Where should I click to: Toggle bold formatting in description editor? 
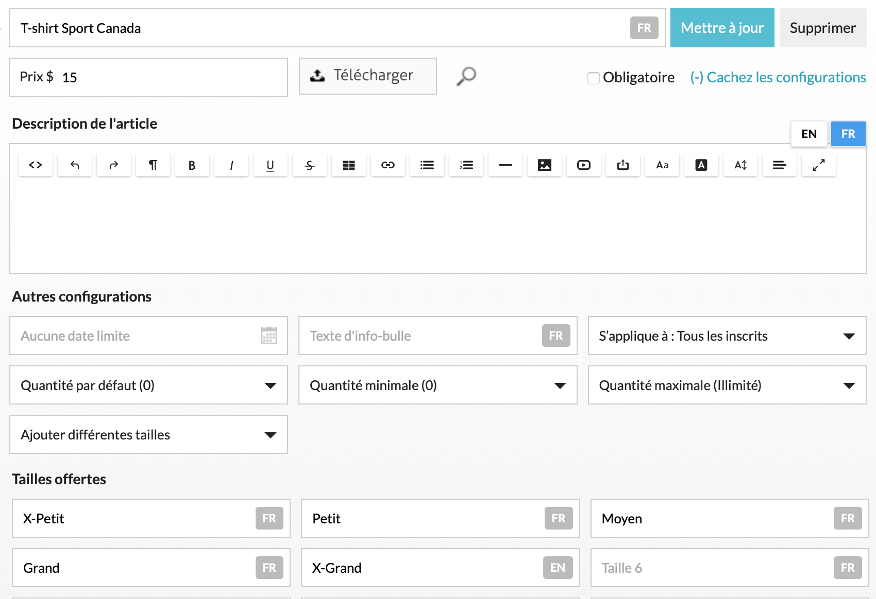192,165
